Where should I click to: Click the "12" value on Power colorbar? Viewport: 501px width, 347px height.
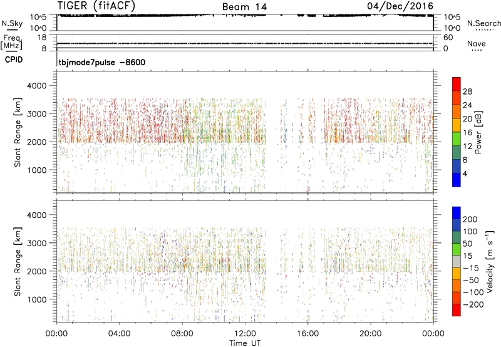click(x=467, y=147)
